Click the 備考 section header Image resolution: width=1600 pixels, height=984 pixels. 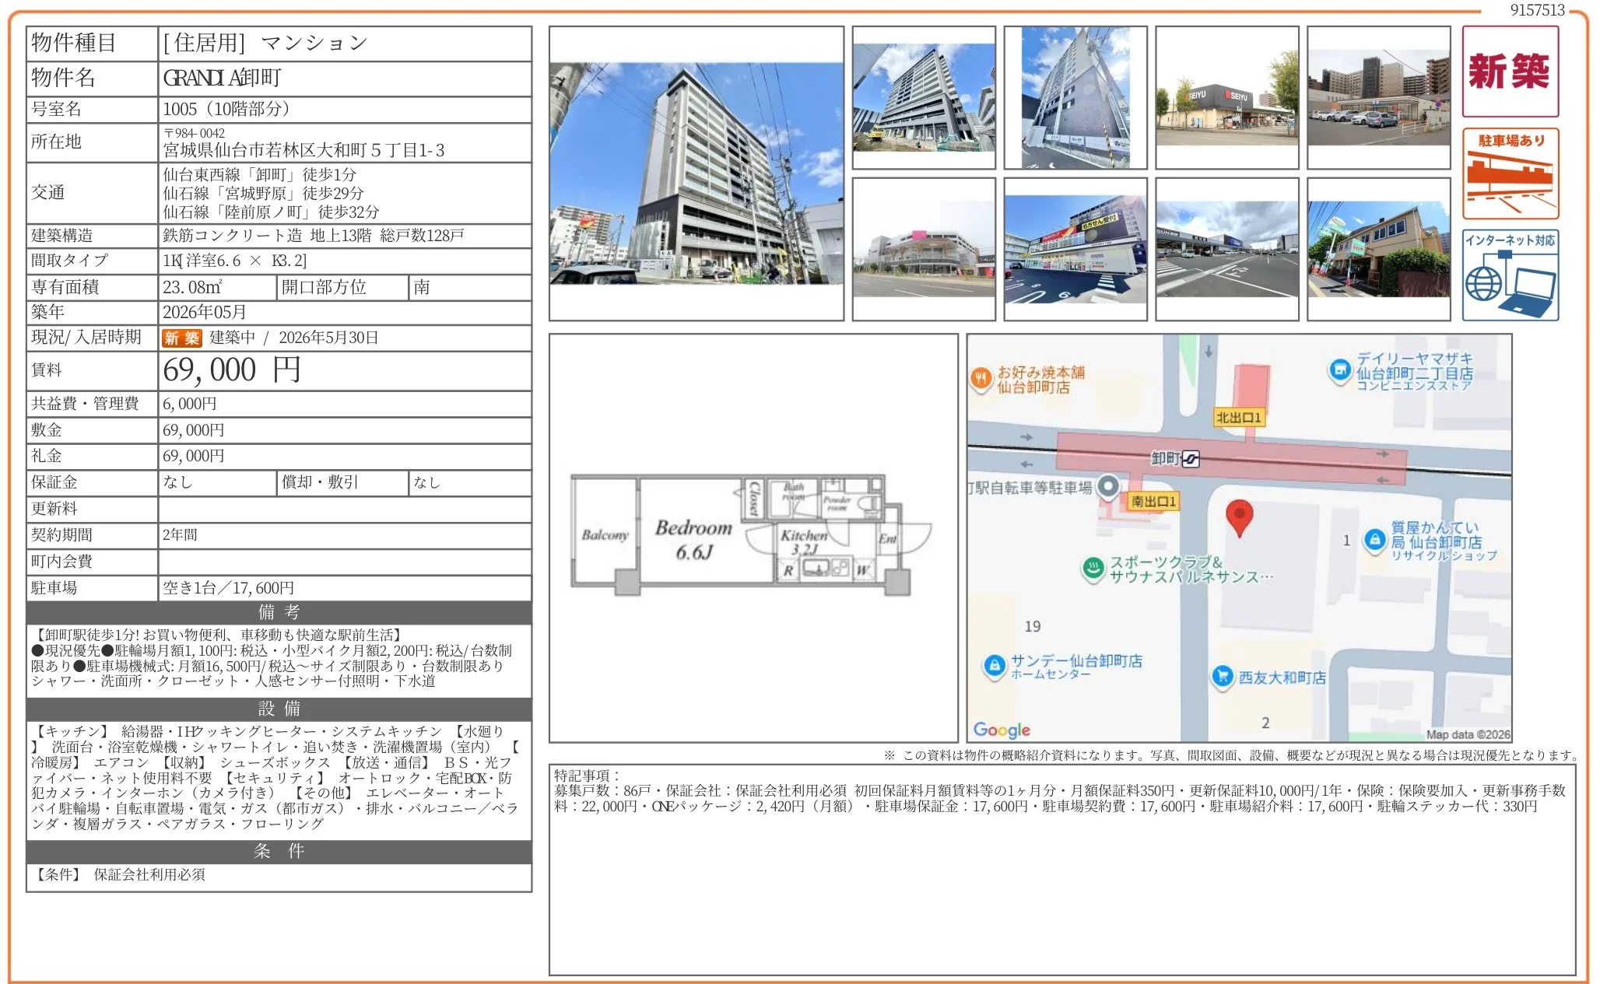[279, 612]
